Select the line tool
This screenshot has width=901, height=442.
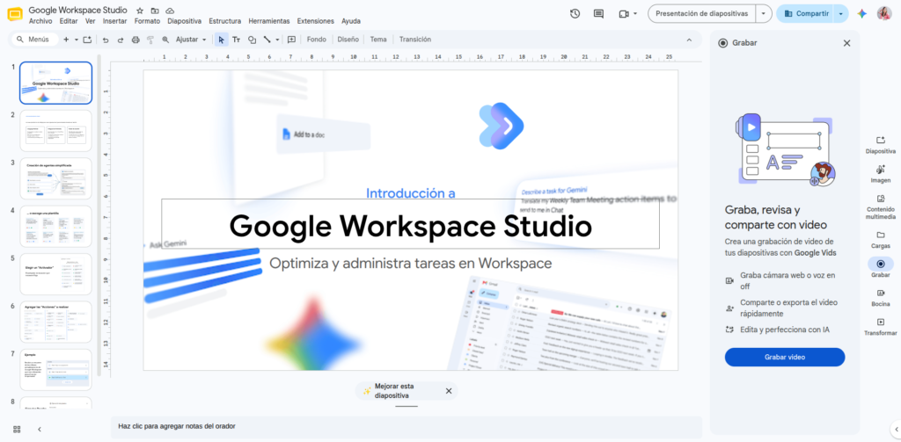click(267, 40)
